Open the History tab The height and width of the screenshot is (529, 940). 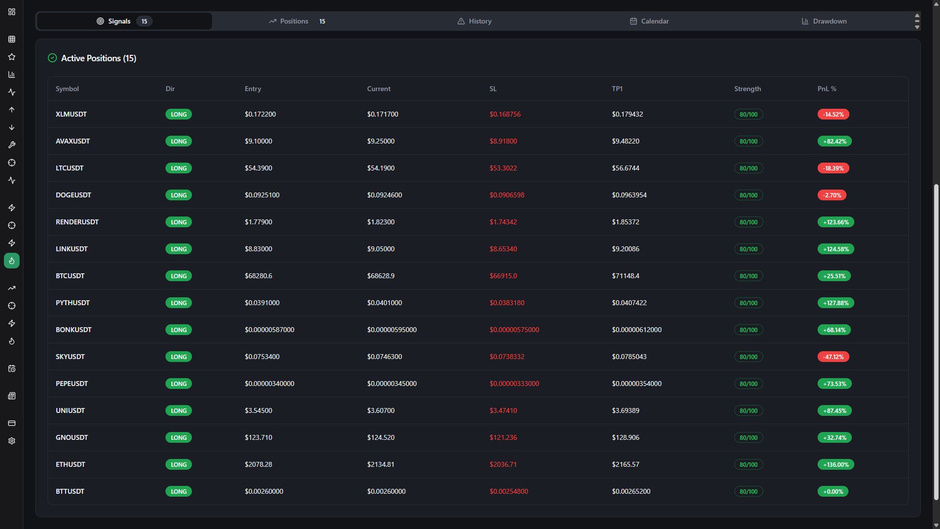[474, 21]
